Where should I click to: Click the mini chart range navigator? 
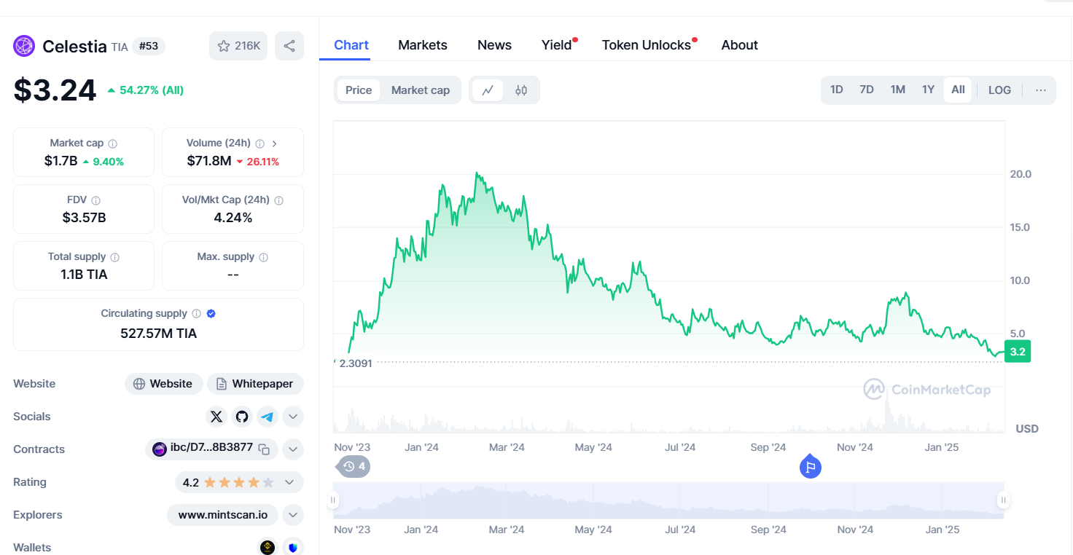668,501
